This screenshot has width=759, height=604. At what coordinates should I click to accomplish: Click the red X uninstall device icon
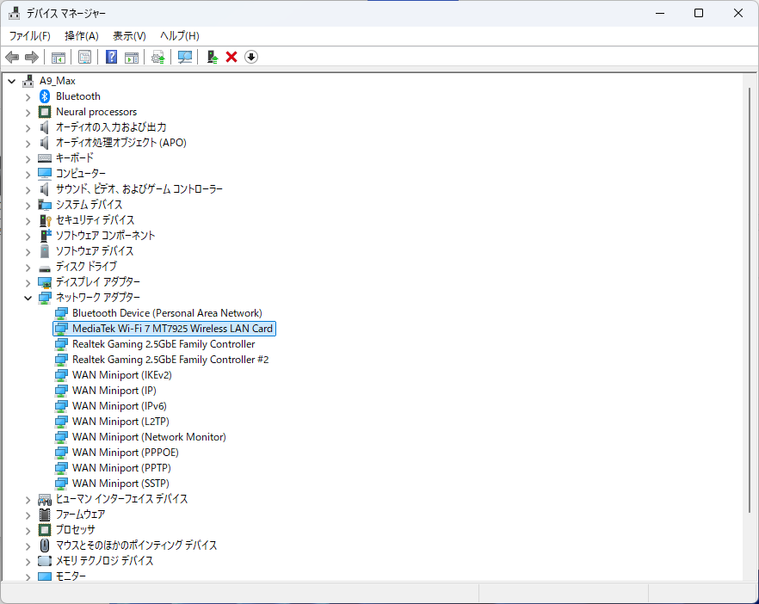tap(231, 57)
